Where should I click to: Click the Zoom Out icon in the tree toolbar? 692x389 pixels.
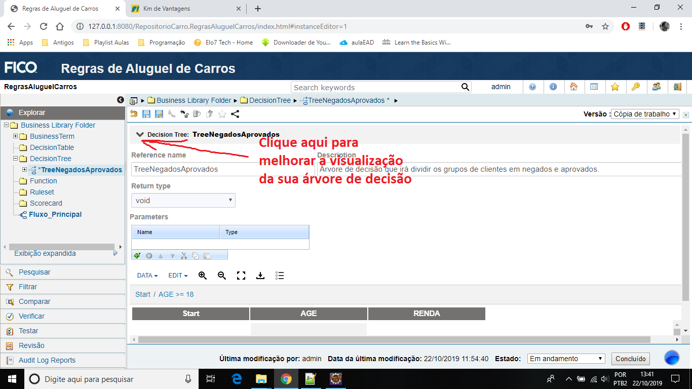click(221, 276)
